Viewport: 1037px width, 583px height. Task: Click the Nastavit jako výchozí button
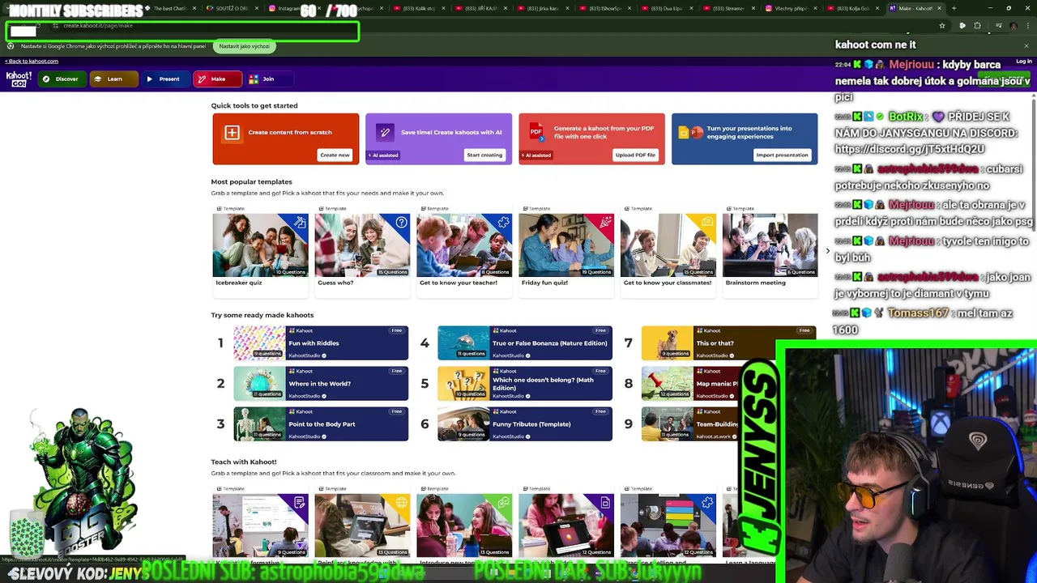(x=244, y=46)
